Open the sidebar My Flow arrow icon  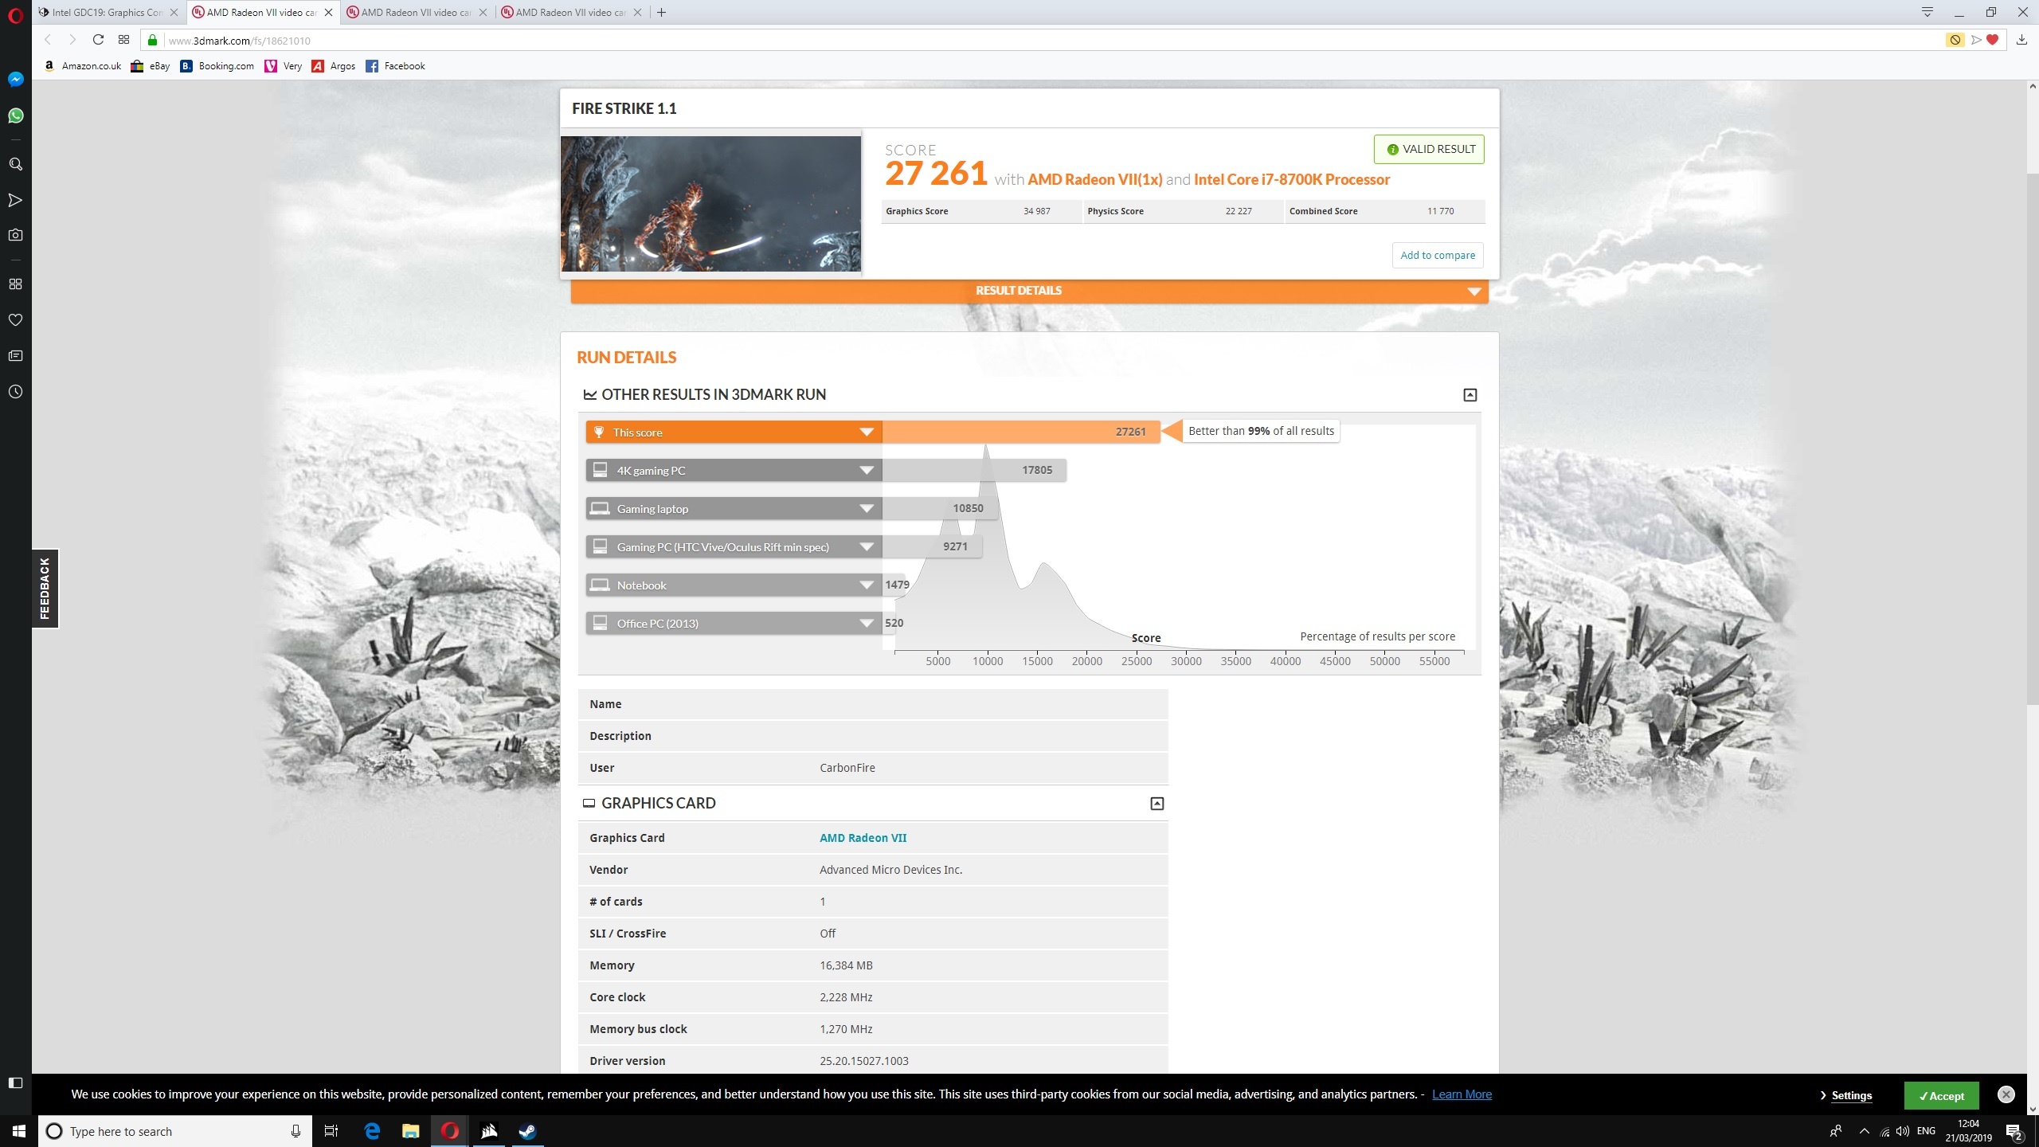click(x=15, y=200)
